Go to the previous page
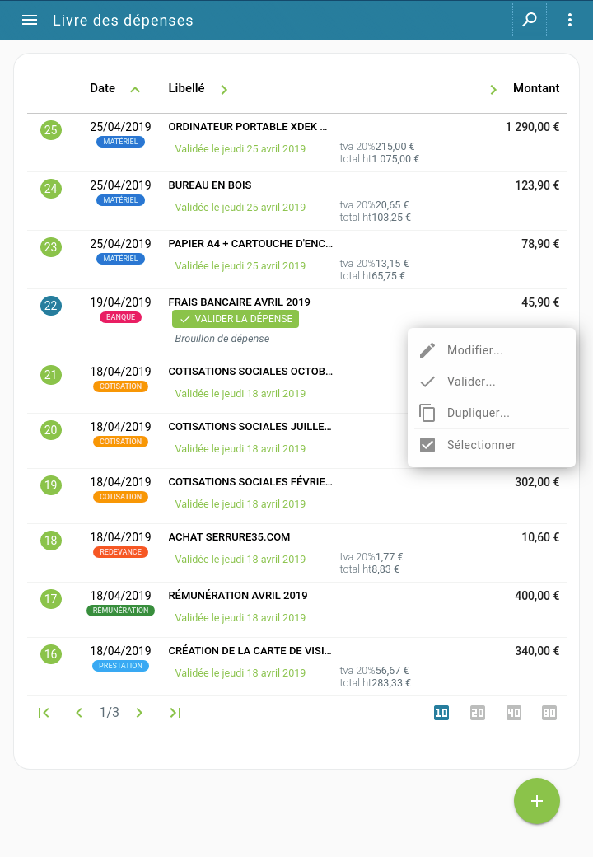Image resolution: width=593 pixels, height=857 pixels. 79,713
